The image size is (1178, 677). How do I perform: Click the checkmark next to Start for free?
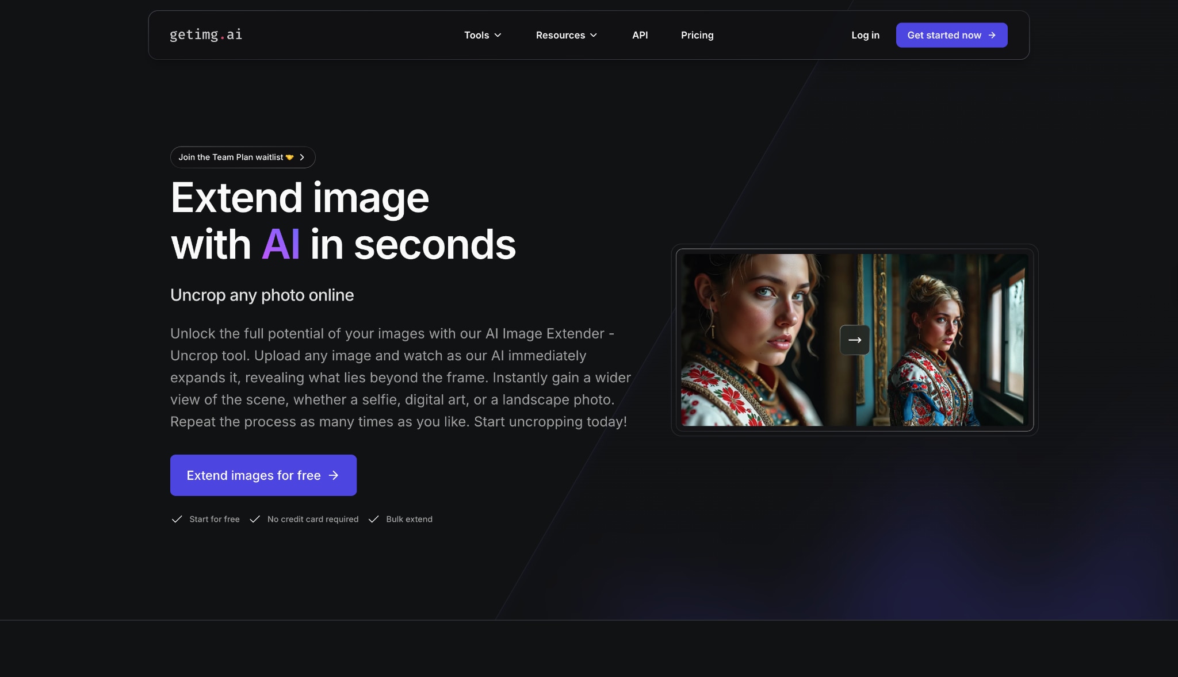click(x=177, y=519)
